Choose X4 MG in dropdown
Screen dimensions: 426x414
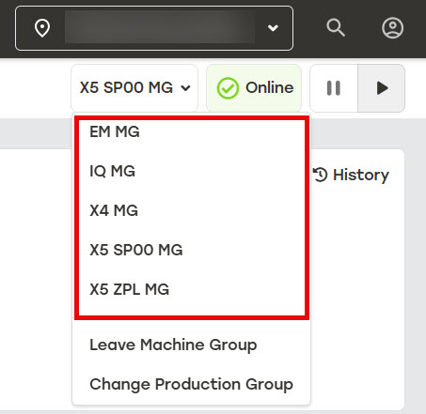[192, 210]
